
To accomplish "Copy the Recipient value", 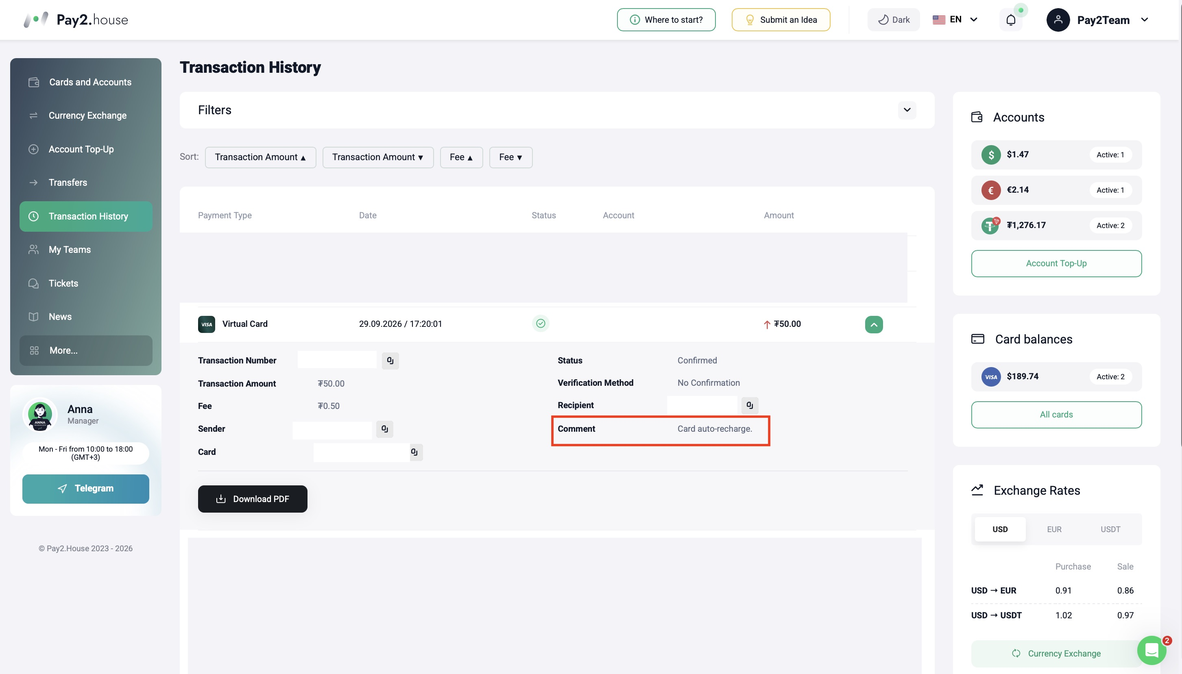I will [x=749, y=406].
